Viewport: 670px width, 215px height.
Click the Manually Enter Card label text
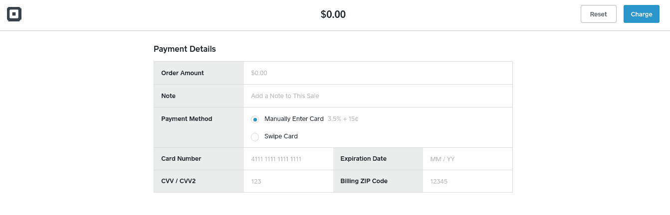coord(294,119)
